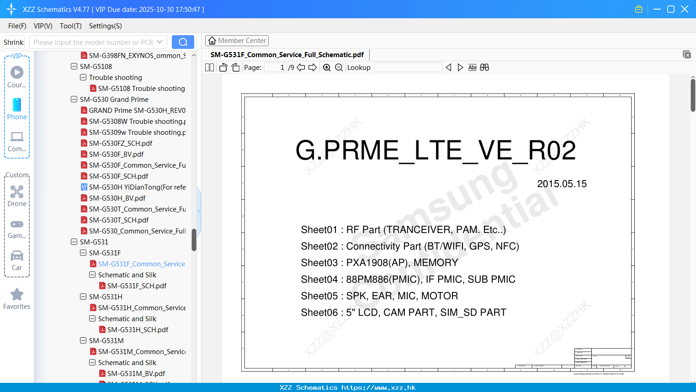This screenshot has width=696, height=392.
Task: Collapse the SM-G530 Grand Prime folder
Action: [74, 100]
